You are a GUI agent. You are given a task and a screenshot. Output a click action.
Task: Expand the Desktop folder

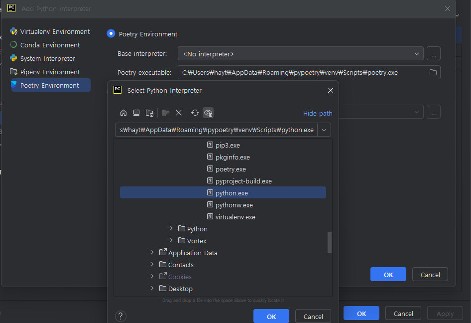tap(152, 289)
